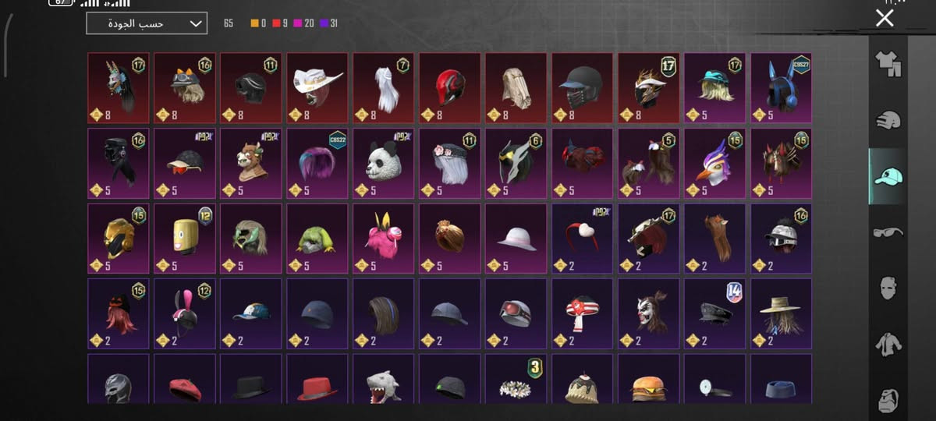Viewport: 936px width, 421px height.
Task: Select the golden helmet level 15 item
Action: coord(118,239)
